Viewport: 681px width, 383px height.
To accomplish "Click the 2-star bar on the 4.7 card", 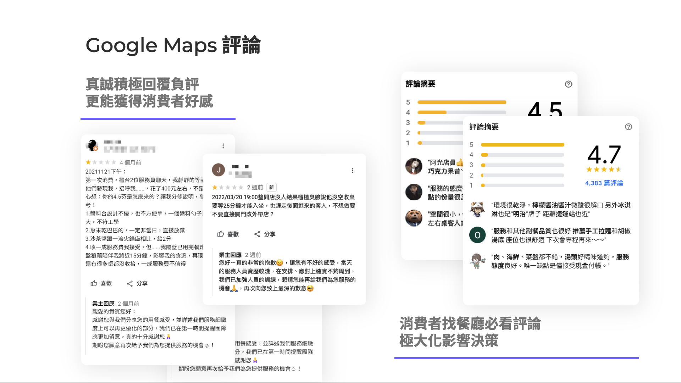I will [x=522, y=175].
